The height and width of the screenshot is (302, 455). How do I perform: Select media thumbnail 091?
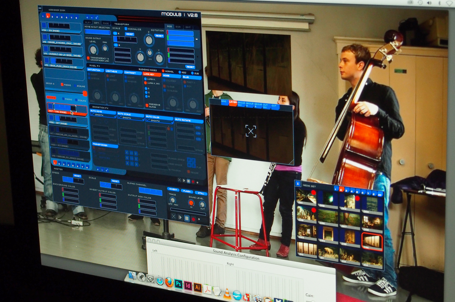[x=306, y=197]
